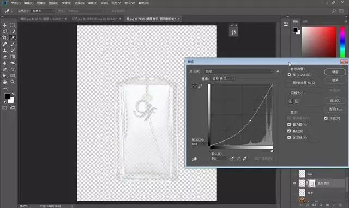
Task: Confirm Curves with the OK button
Action: [x=335, y=71]
